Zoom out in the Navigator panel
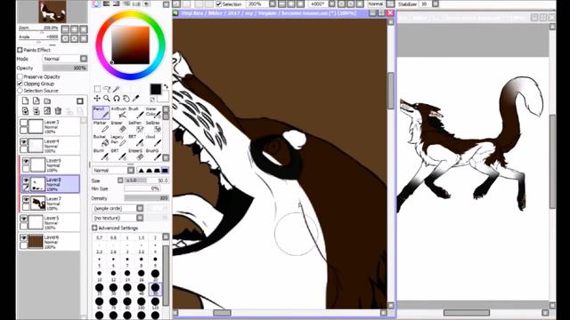 pyautogui.click(x=65, y=29)
